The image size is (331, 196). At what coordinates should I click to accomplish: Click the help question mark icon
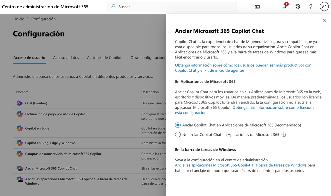(x=311, y=7)
